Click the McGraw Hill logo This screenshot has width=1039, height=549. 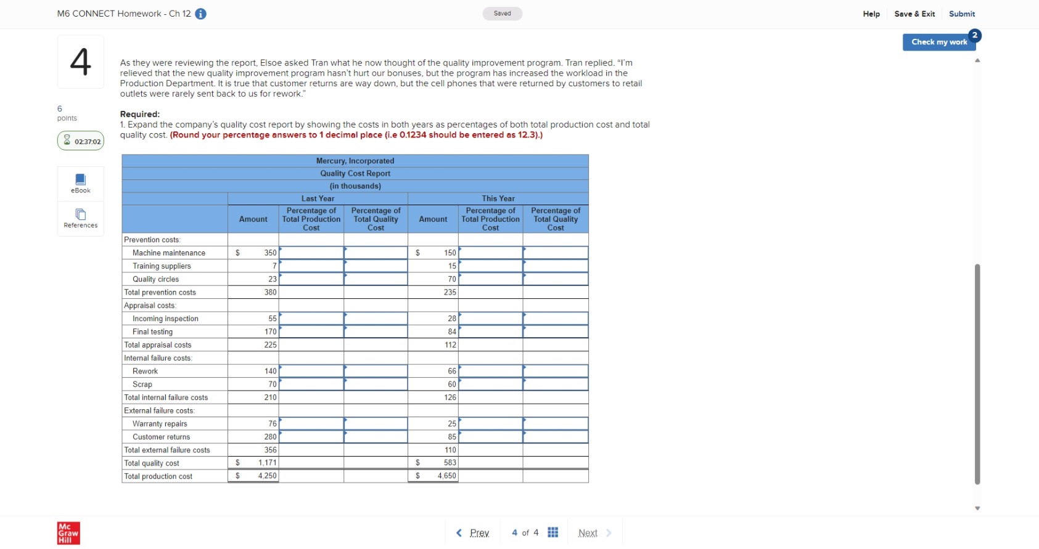(x=68, y=533)
